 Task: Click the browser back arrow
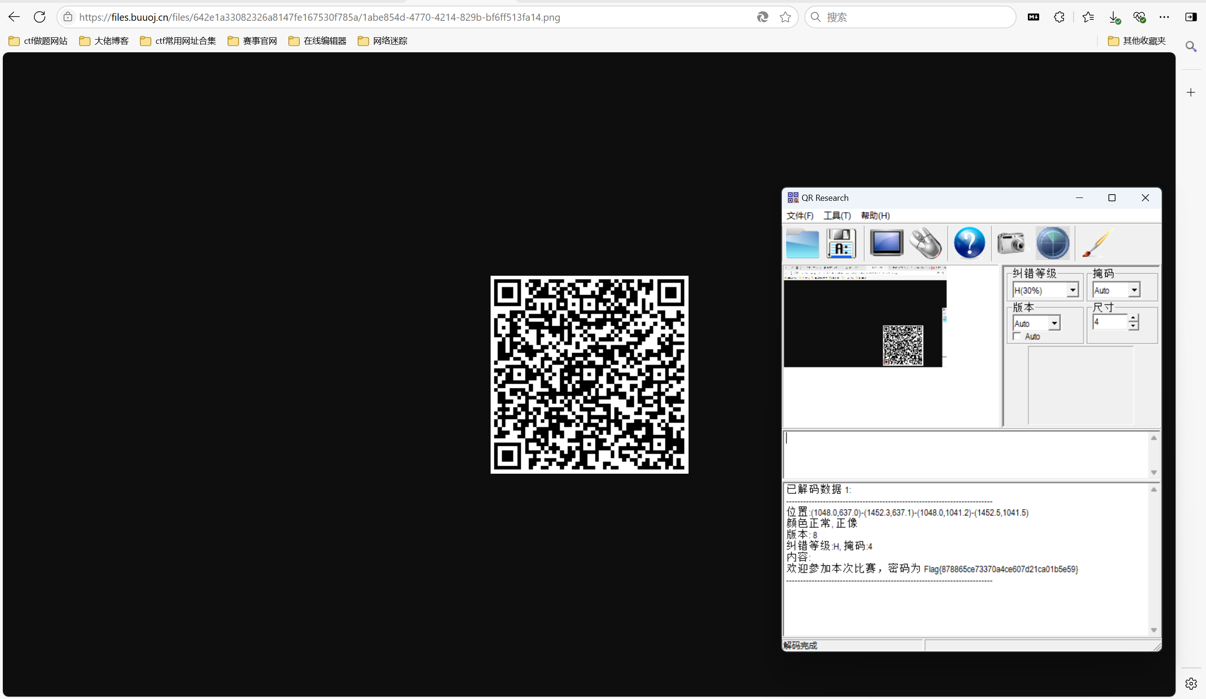pyautogui.click(x=14, y=17)
